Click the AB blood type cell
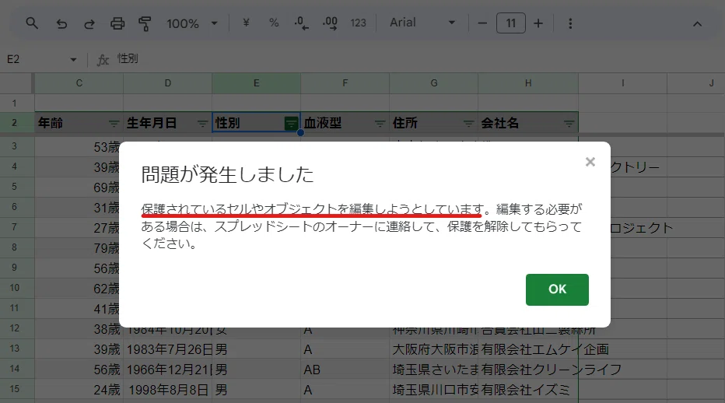This screenshot has width=725, height=403. click(345, 370)
